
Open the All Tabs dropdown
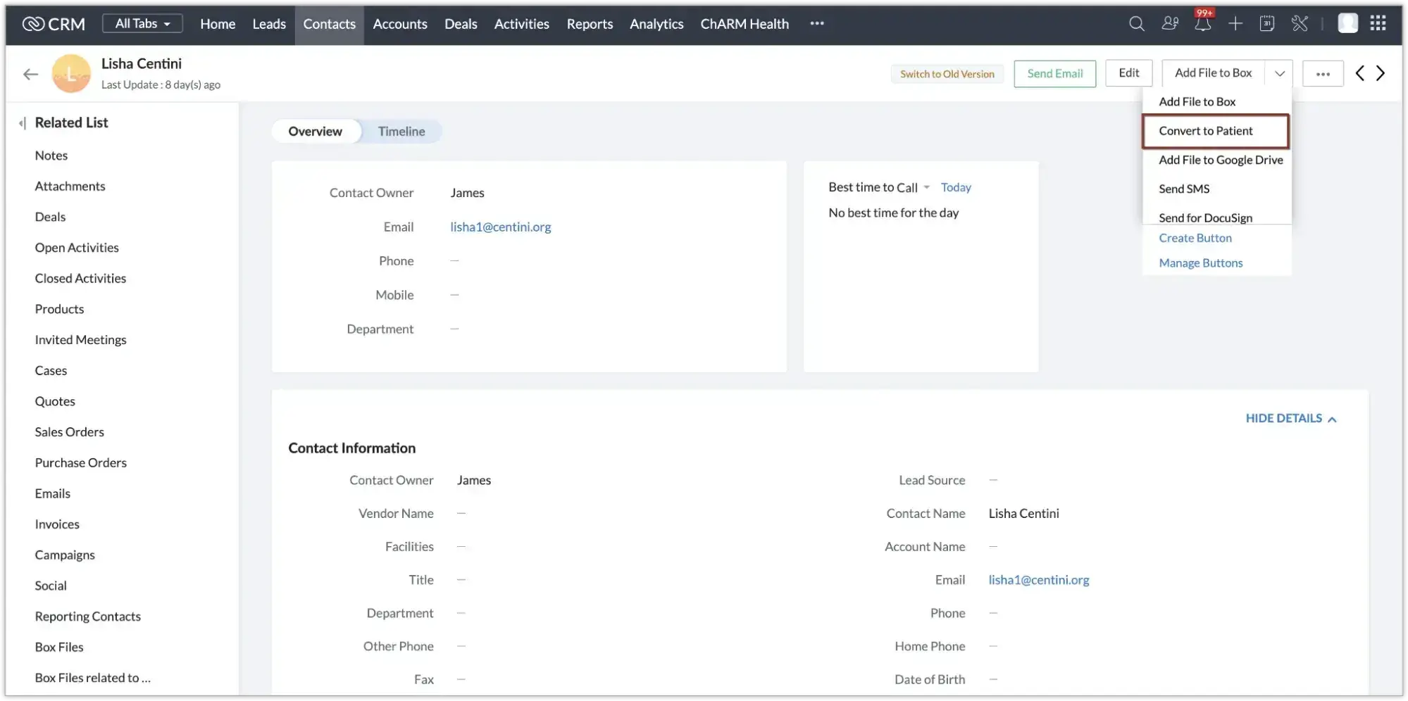(142, 23)
